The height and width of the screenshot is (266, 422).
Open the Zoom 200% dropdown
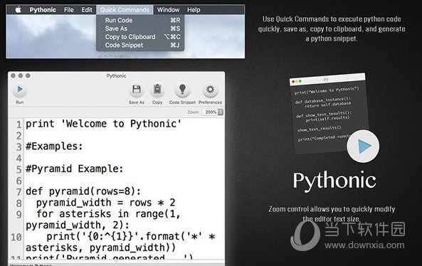[x=213, y=112]
